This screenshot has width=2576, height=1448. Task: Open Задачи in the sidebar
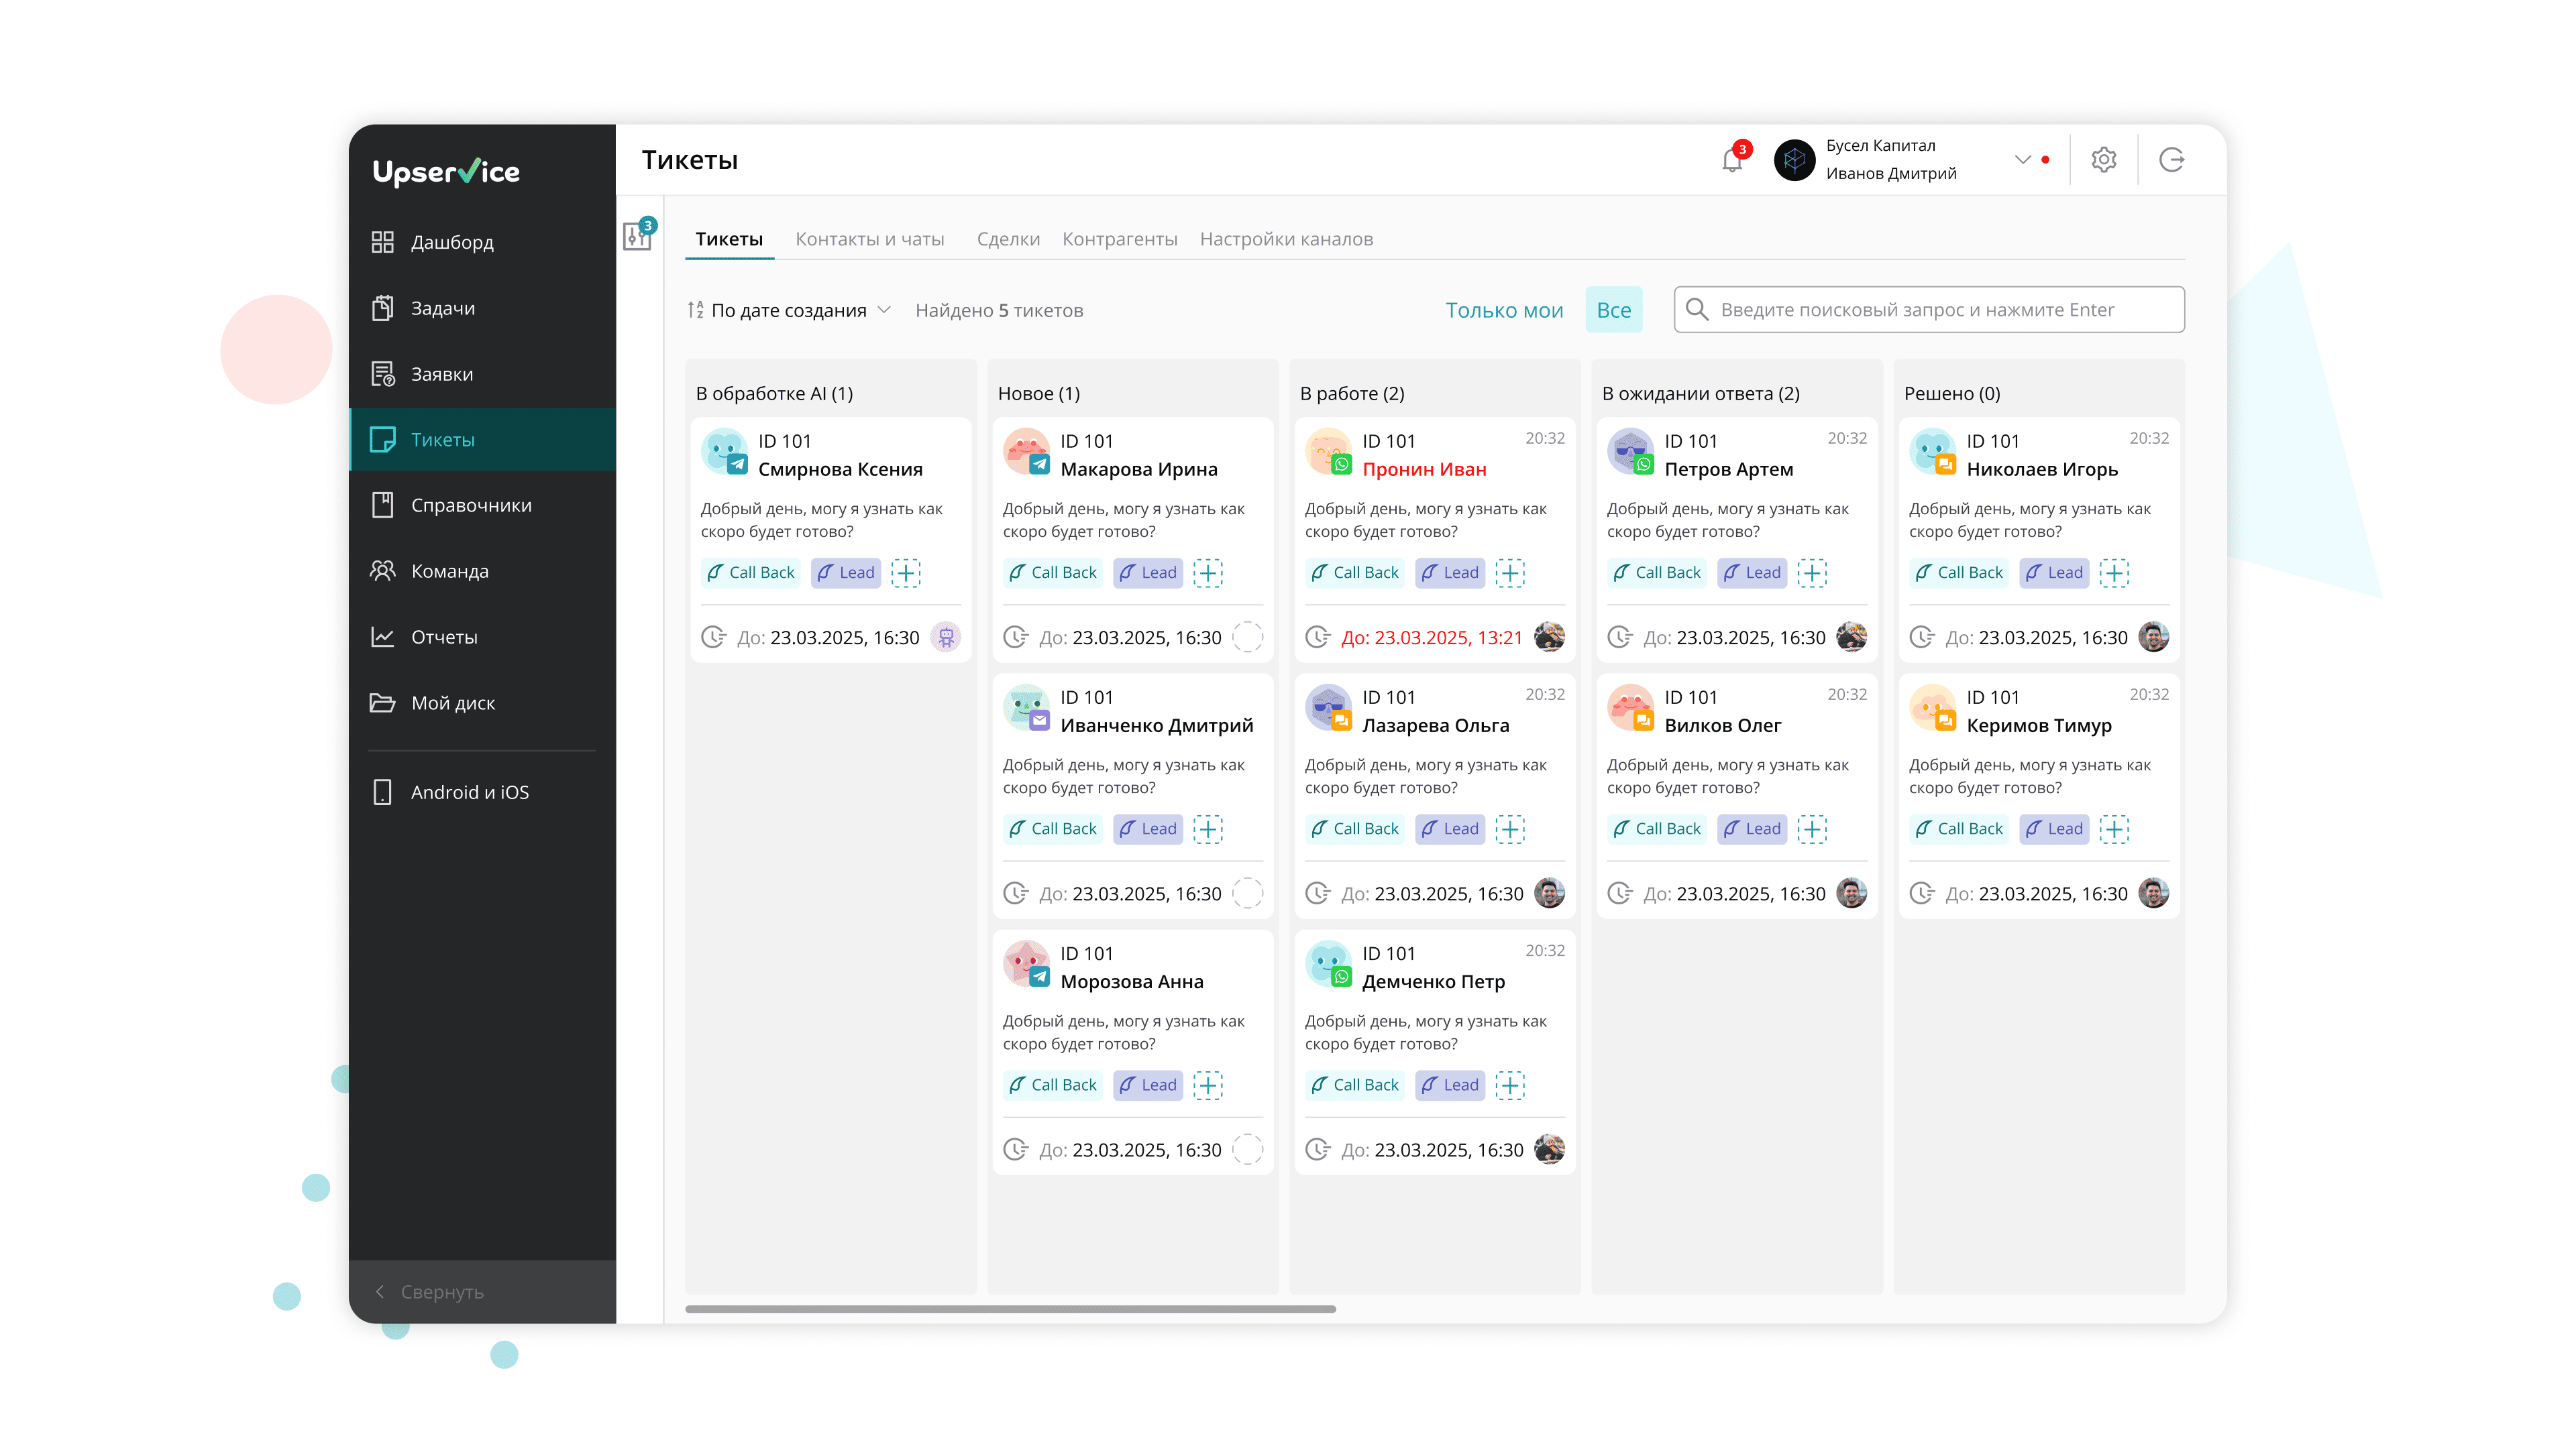[x=482, y=309]
